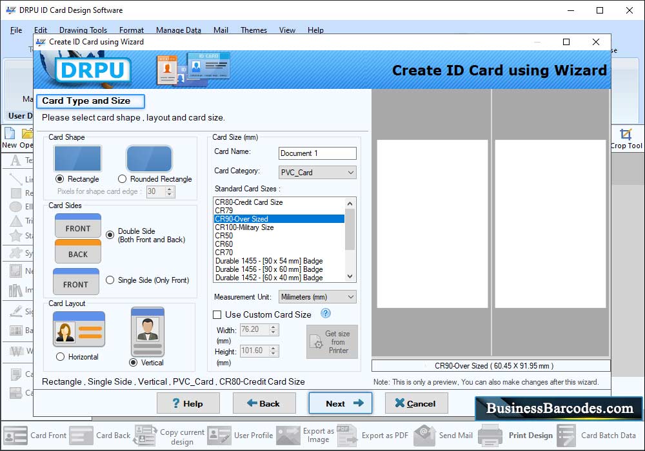645x451 pixels.
Task: Click Export as Image icon
Action: click(x=288, y=436)
